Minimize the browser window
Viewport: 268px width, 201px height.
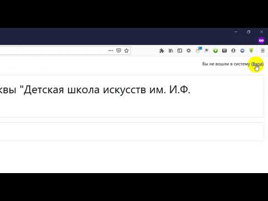[236, 32]
